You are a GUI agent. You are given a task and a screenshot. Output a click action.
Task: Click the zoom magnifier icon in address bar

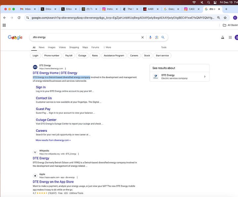coord(218,18)
